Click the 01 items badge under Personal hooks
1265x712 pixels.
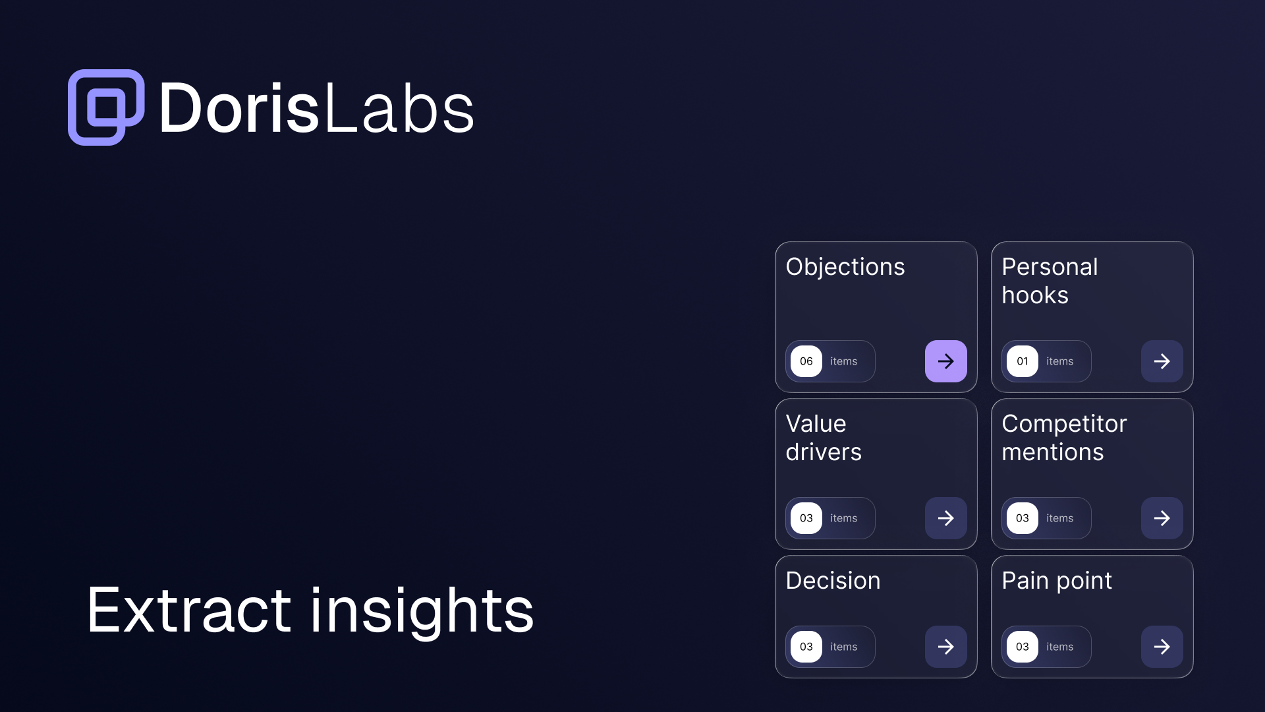pos(1046,361)
